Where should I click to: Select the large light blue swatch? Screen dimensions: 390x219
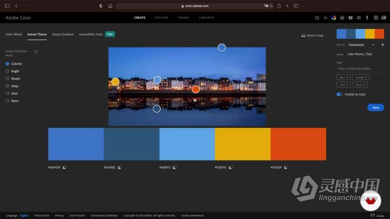(x=187, y=144)
